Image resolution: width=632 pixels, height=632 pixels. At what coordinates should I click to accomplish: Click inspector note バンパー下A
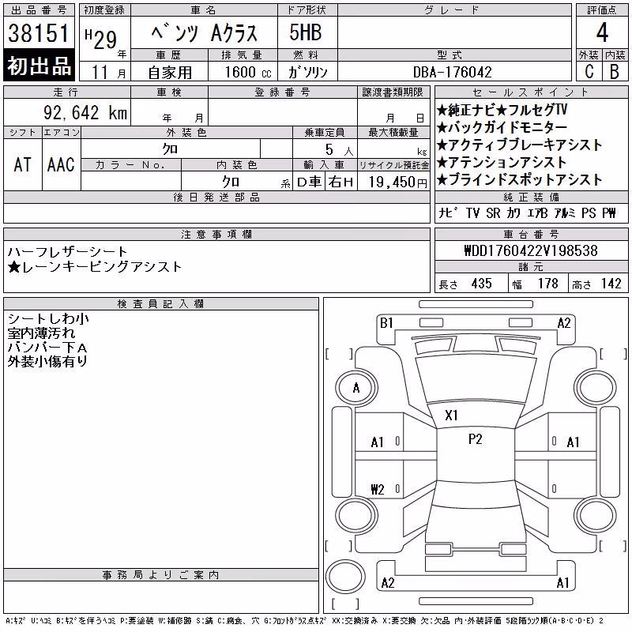pyautogui.click(x=47, y=348)
